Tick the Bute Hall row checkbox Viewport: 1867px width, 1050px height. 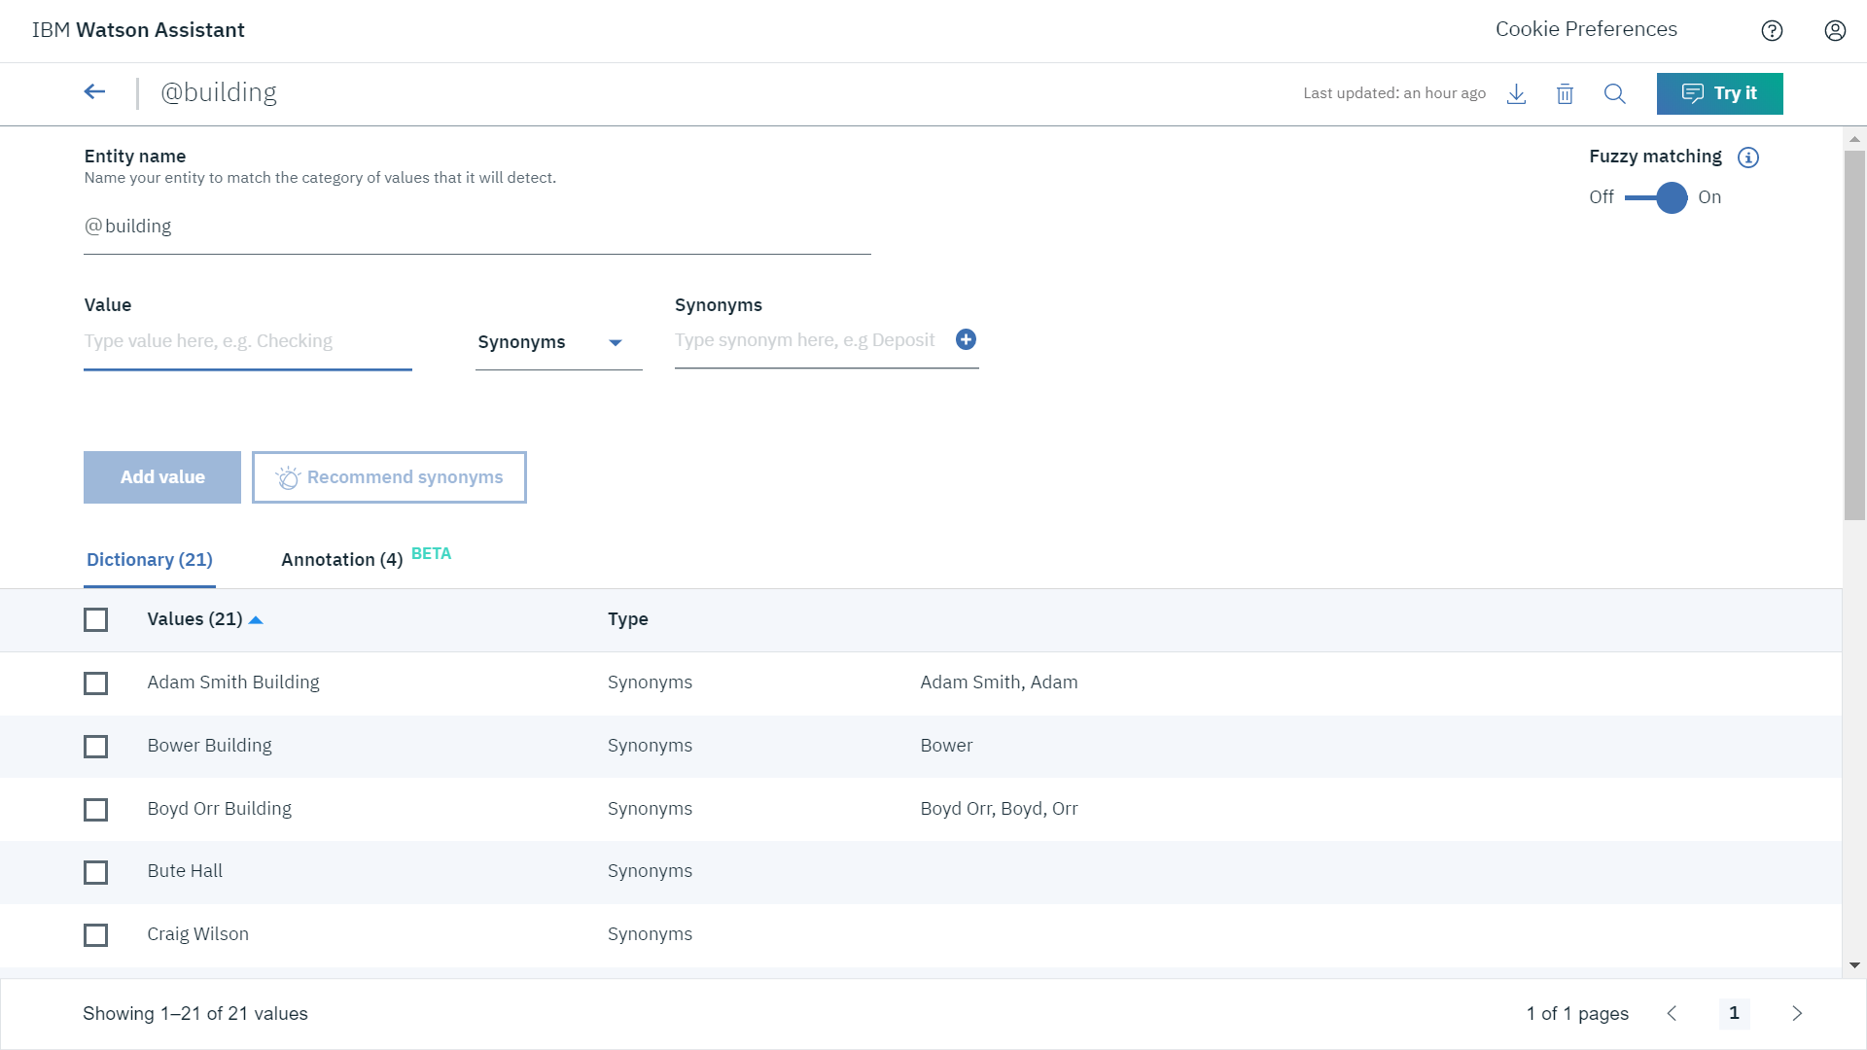95,872
